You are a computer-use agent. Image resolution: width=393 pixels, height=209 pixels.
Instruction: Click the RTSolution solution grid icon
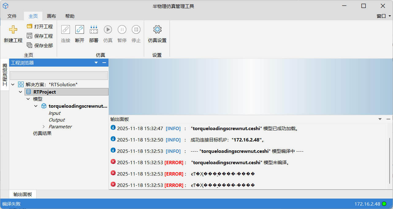tap(21, 84)
